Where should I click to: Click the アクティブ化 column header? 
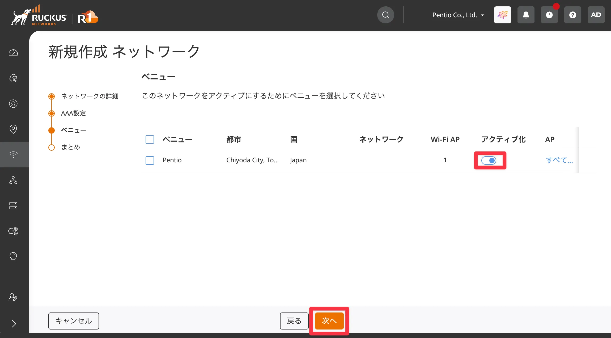point(503,140)
